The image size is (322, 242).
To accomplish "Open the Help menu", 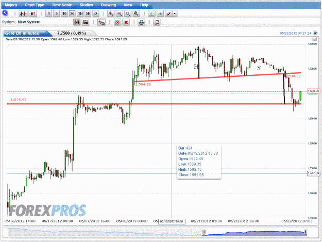I will pos(144,5).
